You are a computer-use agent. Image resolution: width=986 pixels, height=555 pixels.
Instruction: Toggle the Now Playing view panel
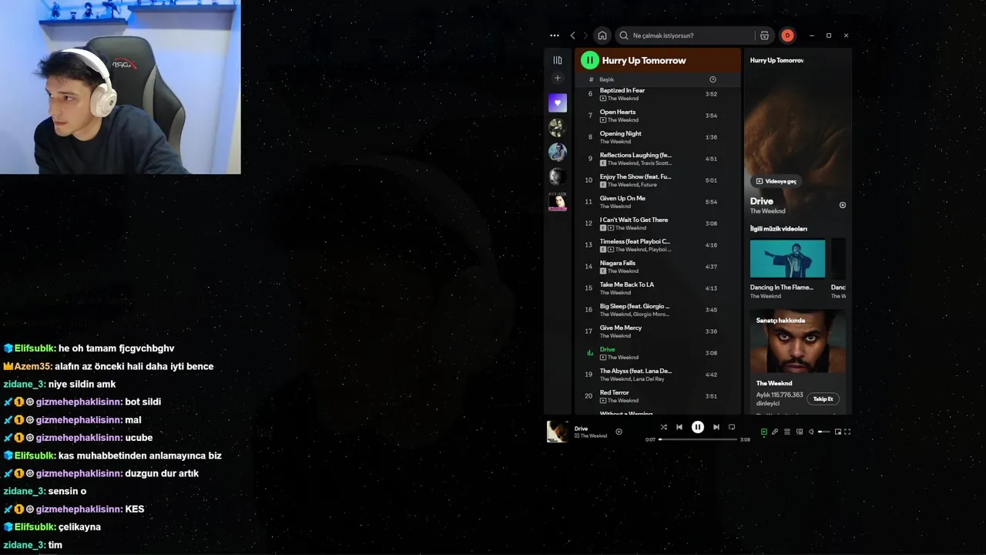coord(763,432)
